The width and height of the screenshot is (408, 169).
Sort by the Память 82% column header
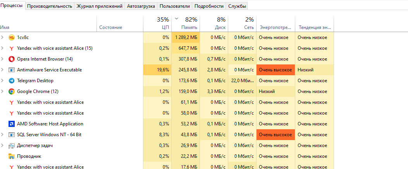(x=186, y=24)
